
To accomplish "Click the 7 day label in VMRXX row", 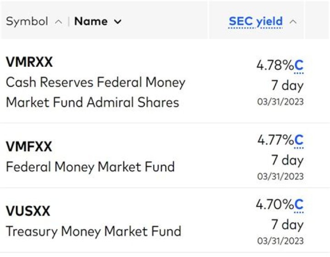I will (287, 85).
